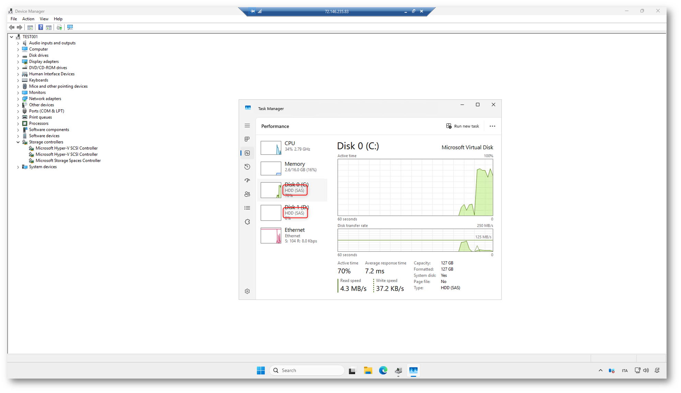Expand the Disk drives node

click(18, 56)
